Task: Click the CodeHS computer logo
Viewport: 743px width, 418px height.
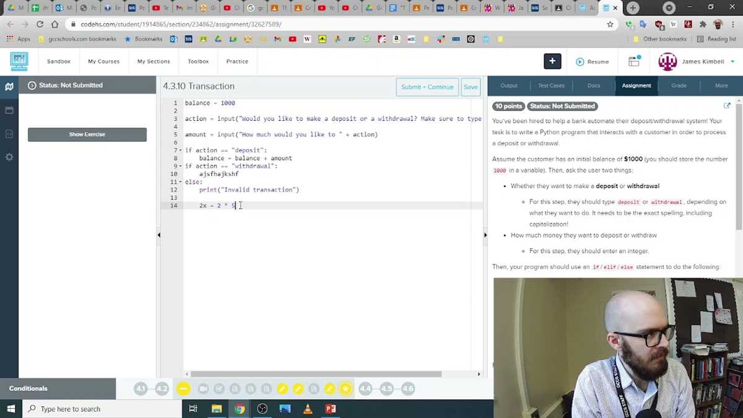Action: (x=19, y=61)
